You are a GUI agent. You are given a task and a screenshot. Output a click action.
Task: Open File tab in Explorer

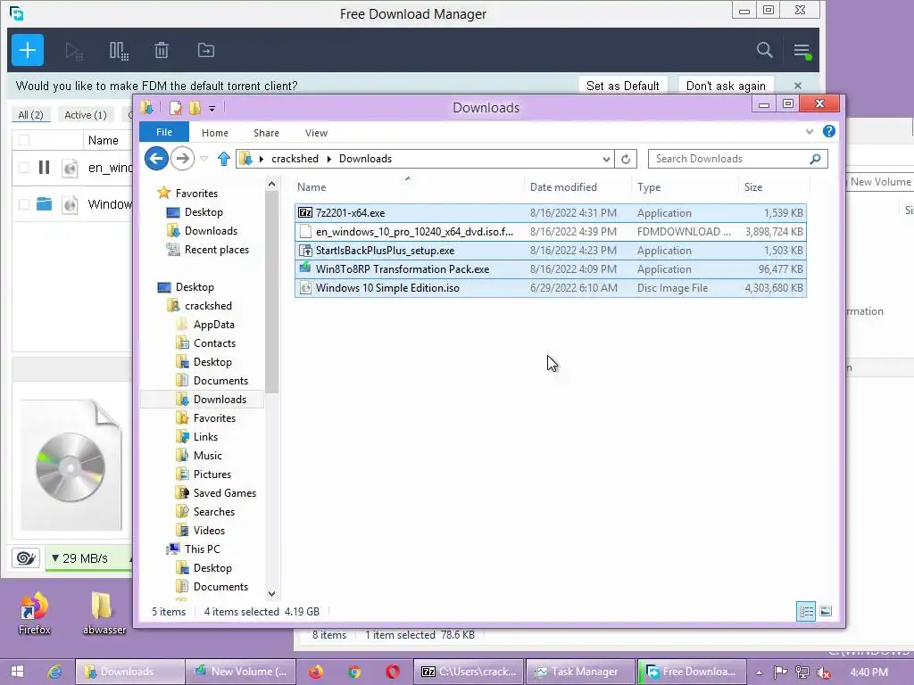click(x=164, y=132)
